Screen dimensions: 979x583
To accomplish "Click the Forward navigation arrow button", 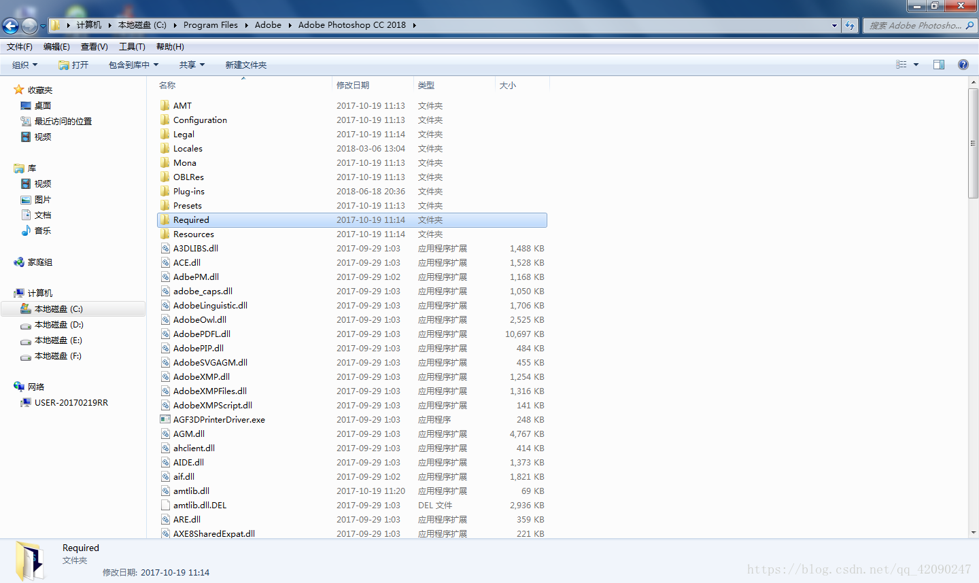I will (29, 26).
